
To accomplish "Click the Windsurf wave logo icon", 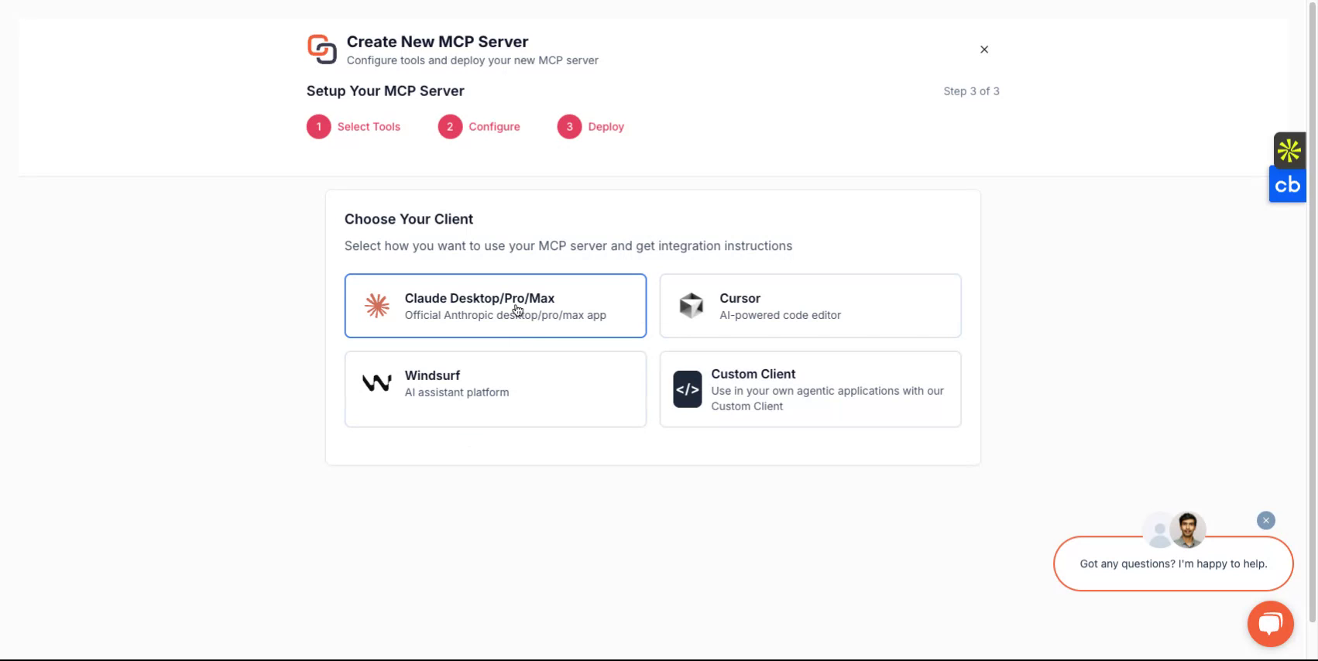I will tap(377, 383).
